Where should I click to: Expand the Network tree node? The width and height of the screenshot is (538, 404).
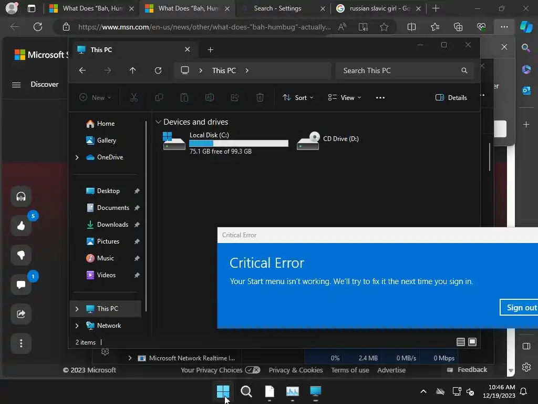pyautogui.click(x=77, y=326)
